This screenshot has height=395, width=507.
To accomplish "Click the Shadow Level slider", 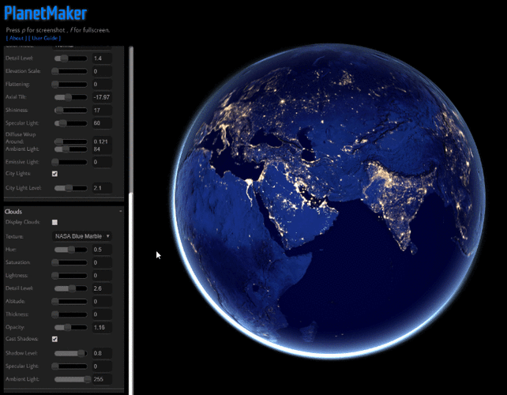I will (70, 353).
